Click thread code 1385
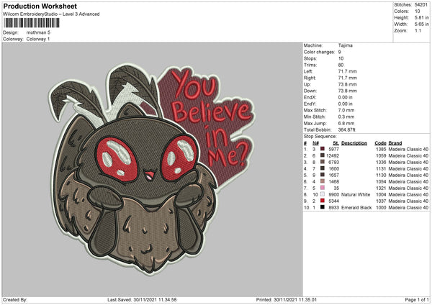432x305 pixels. coord(381,149)
